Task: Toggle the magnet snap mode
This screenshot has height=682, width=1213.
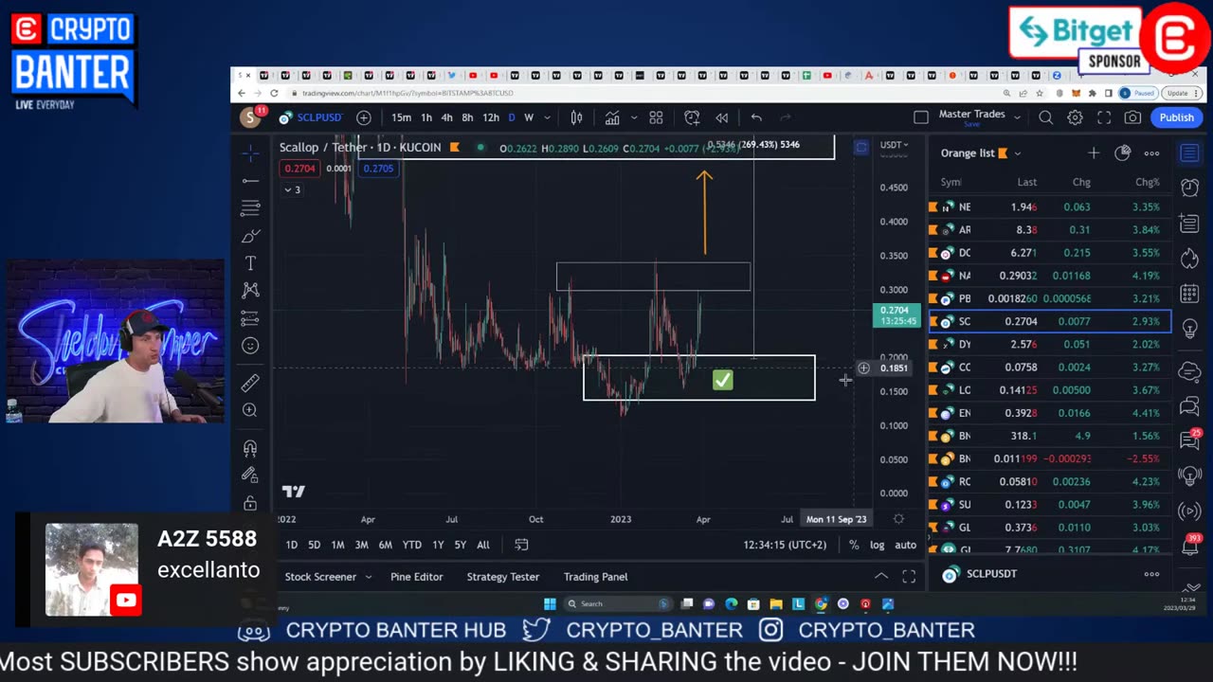Action: click(x=250, y=448)
